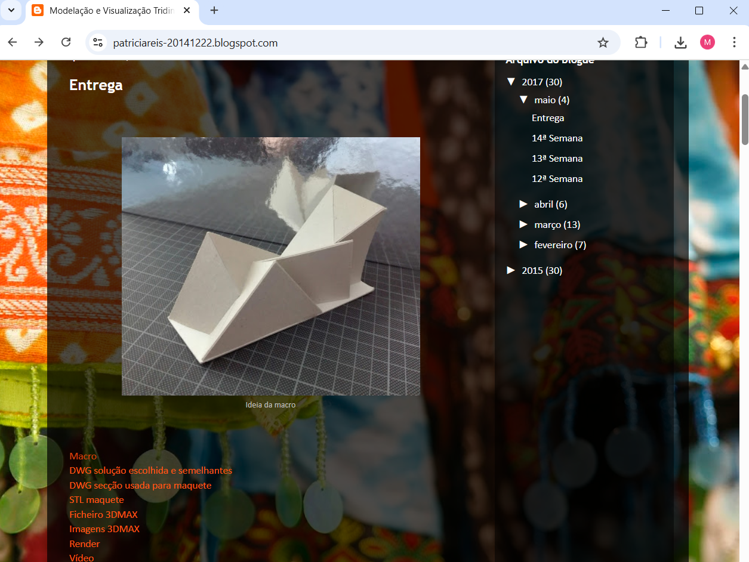Click the Blogger favicon on the tab

coord(38,11)
